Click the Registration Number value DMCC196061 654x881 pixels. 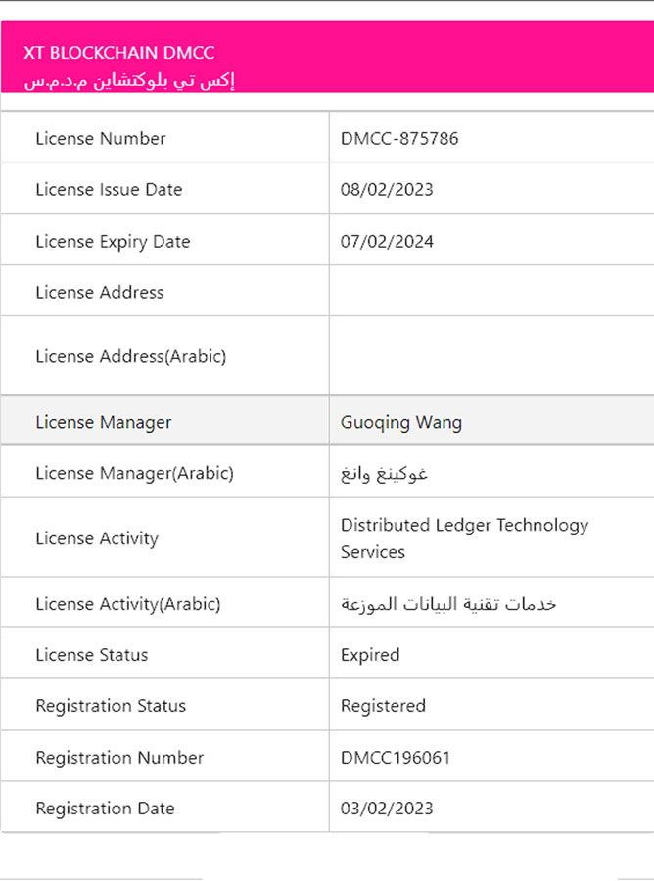tap(396, 758)
